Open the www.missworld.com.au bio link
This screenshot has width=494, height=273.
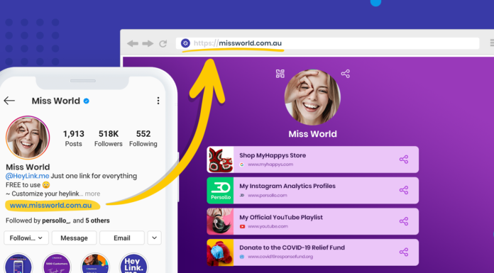tap(50, 206)
